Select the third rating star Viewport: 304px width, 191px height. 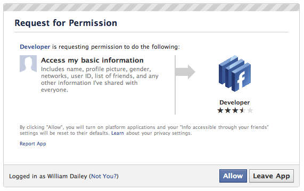tap(235, 110)
